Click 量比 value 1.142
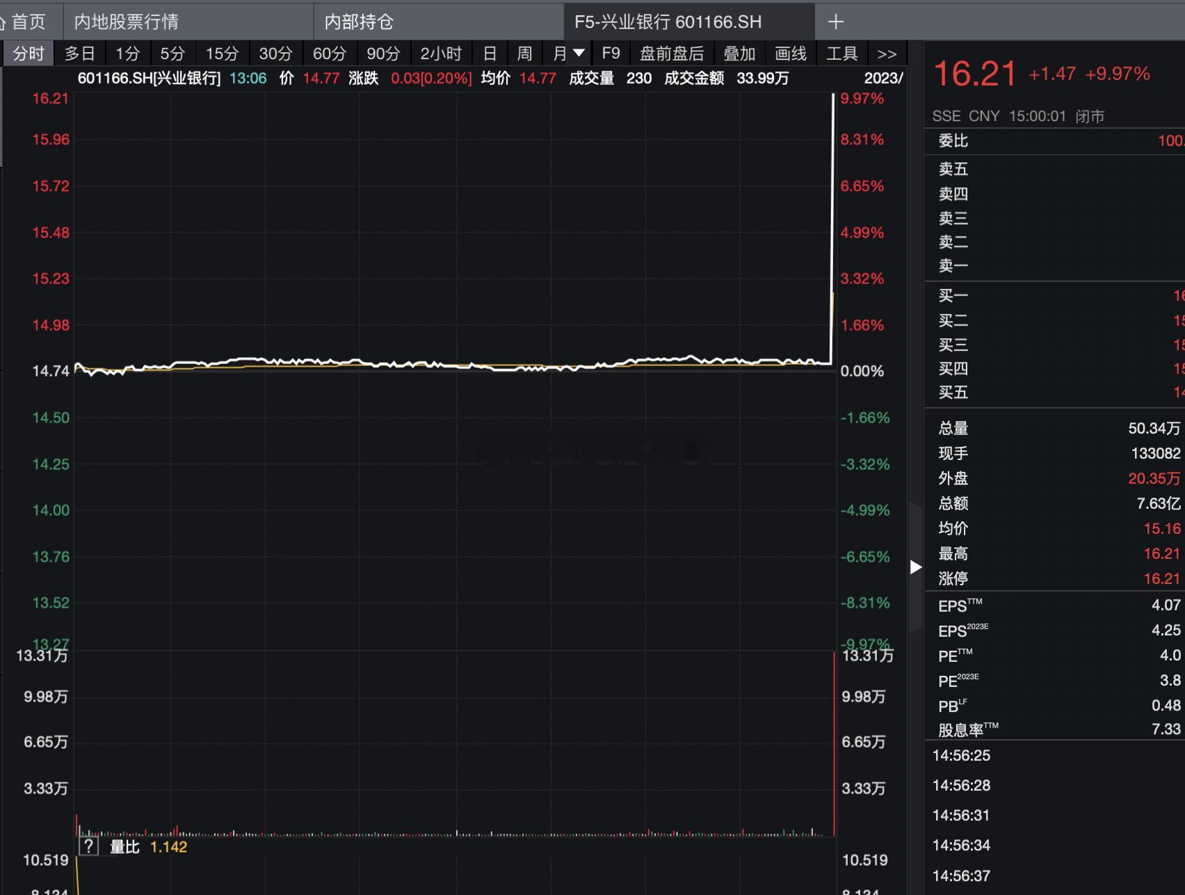1185x895 pixels. [x=168, y=847]
